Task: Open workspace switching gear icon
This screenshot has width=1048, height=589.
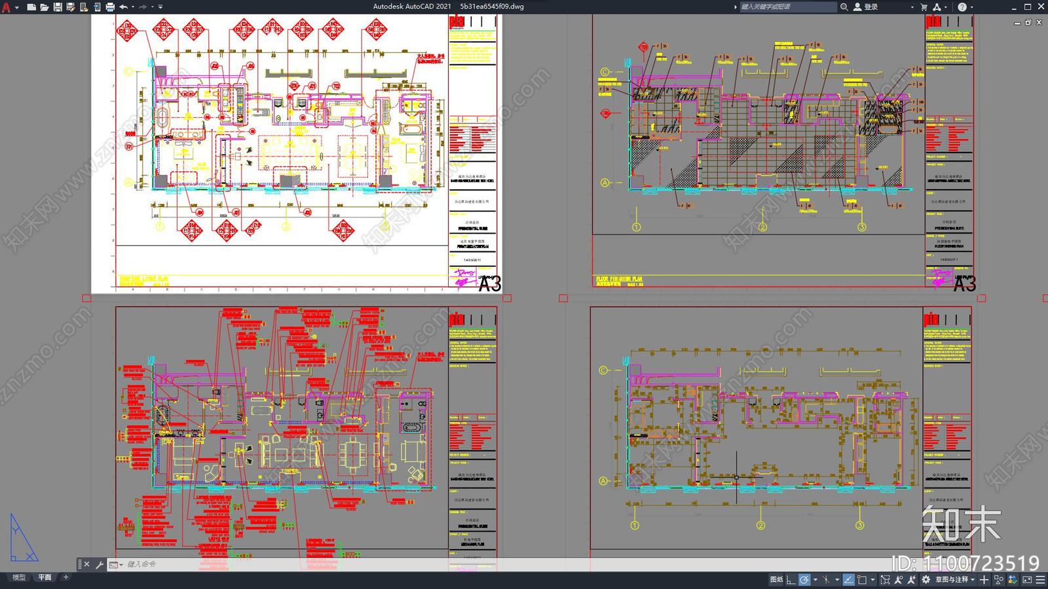Action: (926, 580)
